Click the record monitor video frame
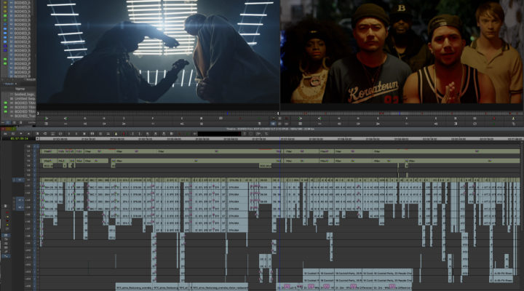 tap(402, 52)
